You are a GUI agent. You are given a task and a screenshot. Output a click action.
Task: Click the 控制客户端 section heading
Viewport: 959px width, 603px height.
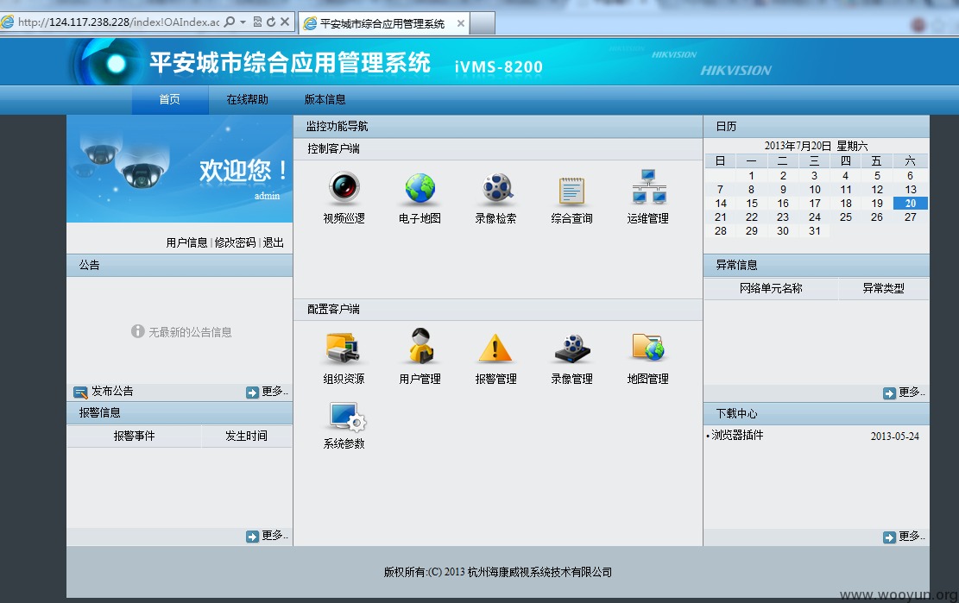[x=333, y=149]
